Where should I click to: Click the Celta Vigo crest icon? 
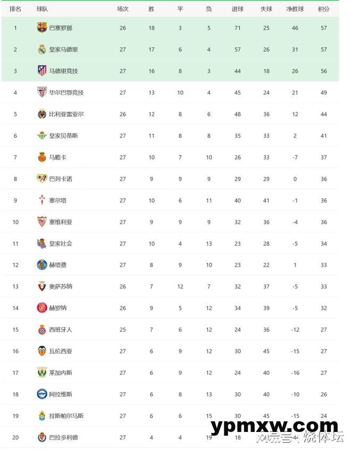[x=42, y=200]
